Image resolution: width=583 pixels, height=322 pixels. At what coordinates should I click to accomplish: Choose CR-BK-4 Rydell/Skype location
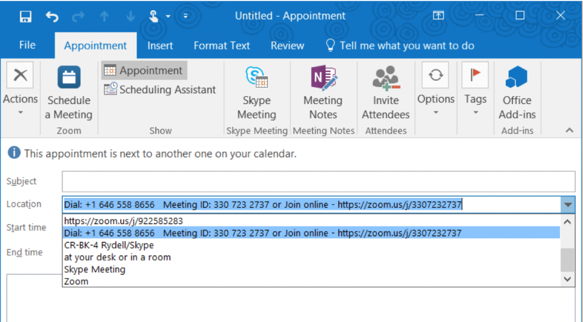(x=311, y=245)
